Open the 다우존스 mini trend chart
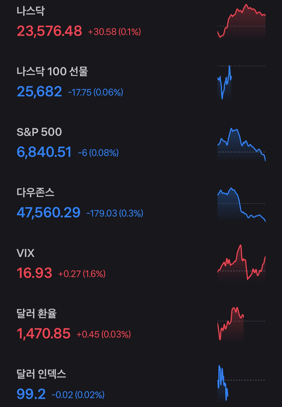282x407 pixels. click(241, 205)
